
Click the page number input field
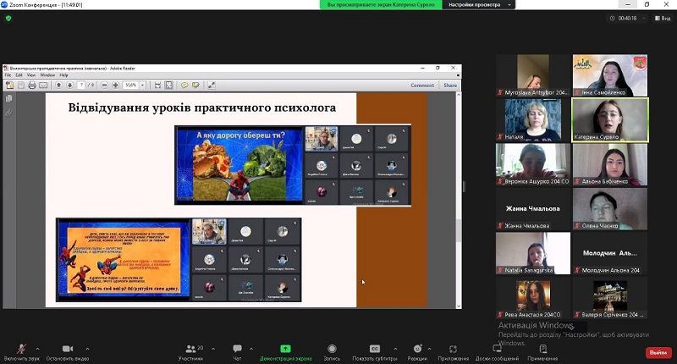coord(81,85)
